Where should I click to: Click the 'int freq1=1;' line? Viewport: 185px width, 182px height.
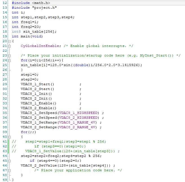25,22
